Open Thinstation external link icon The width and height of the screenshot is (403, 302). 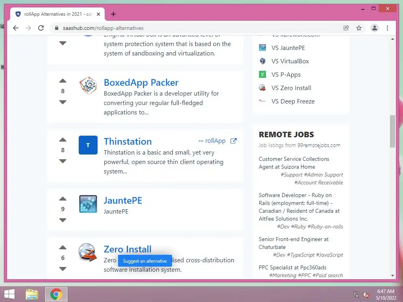click(233, 141)
